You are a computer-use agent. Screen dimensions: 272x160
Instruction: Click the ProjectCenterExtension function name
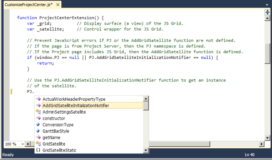[67, 18]
